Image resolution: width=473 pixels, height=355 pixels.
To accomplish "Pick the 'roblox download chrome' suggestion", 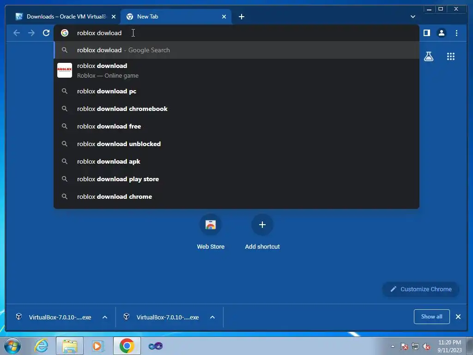I will click(x=236, y=196).
